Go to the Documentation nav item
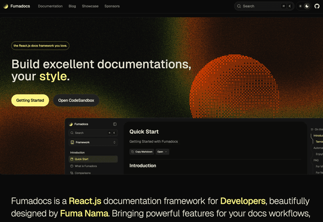Screen dimensions: 323x222 50,6
